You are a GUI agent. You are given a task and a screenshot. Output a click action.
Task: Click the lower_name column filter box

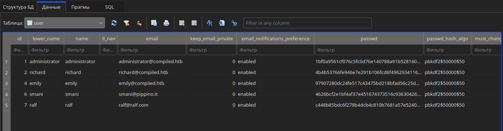click(x=46, y=50)
